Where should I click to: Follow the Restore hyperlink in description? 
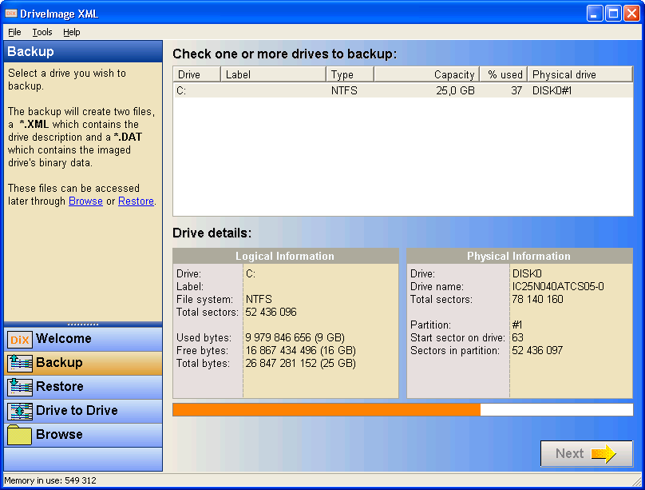(x=136, y=201)
